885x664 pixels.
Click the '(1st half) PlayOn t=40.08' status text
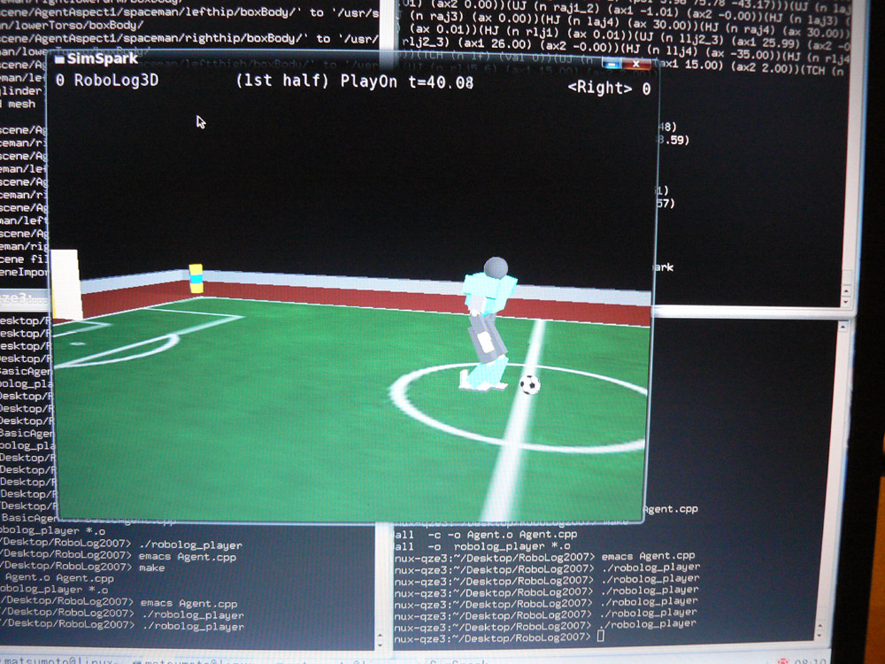(355, 81)
